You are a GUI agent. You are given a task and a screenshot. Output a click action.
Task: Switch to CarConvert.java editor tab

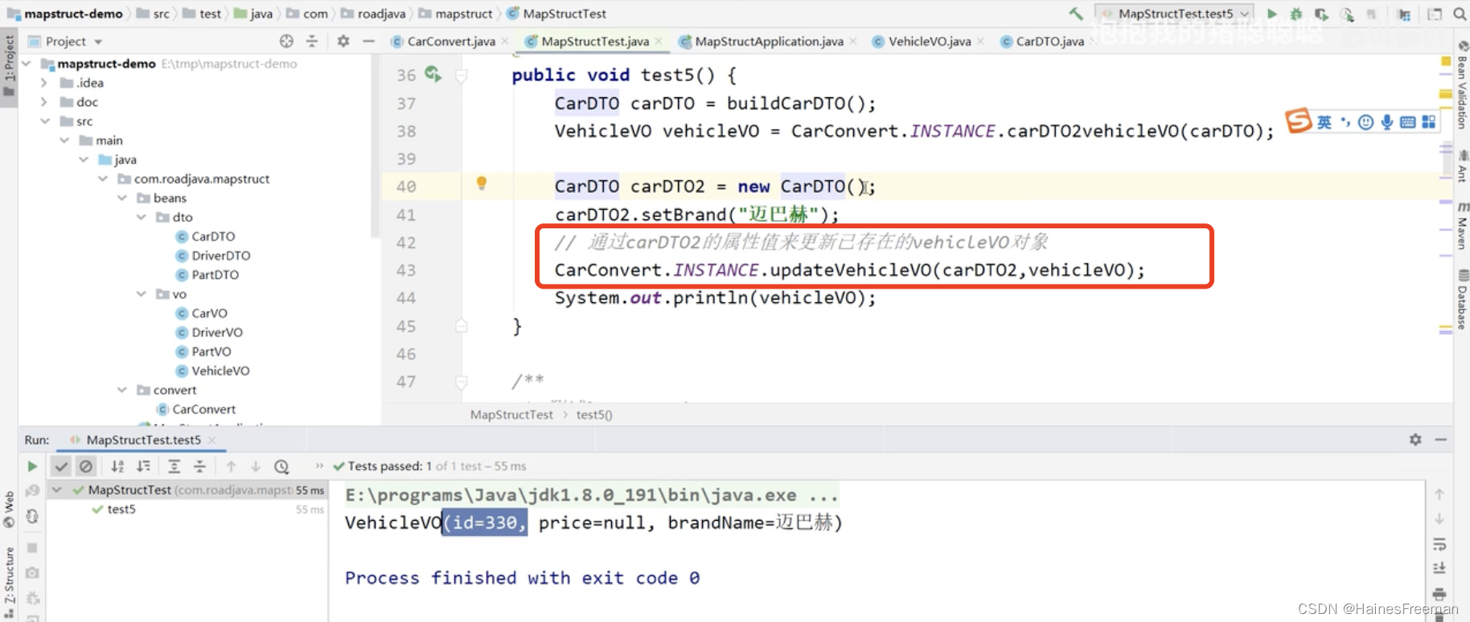click(x=450, y=41)
